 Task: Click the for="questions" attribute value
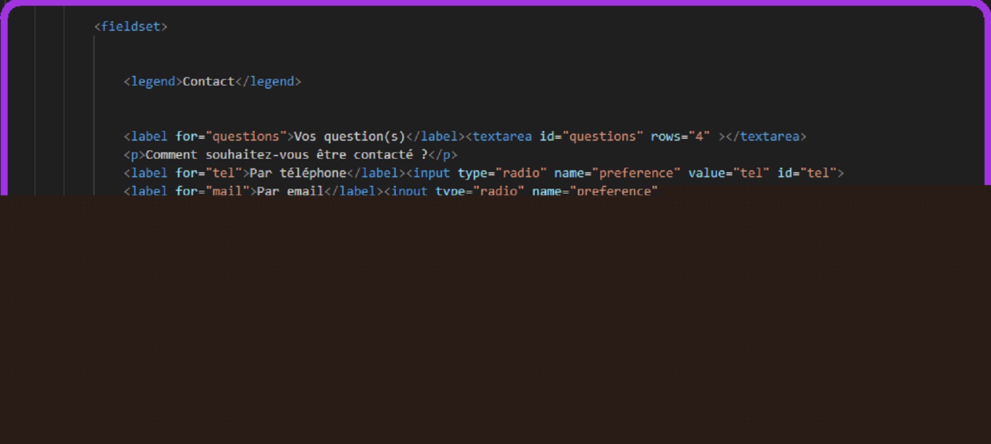(246, 136)
